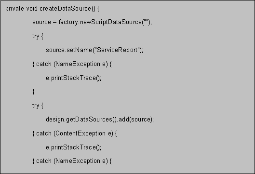Click the second try keyword
Viewport: 255px width, 174px height.
36,106
